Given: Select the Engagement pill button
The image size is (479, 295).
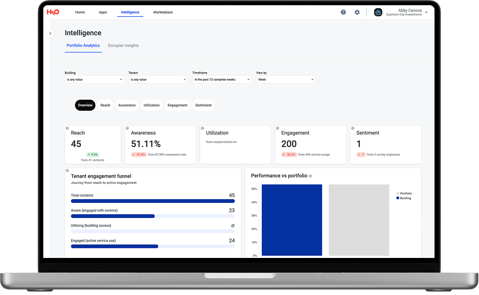Looking at the screenshot, I should [x=177, y=105].
